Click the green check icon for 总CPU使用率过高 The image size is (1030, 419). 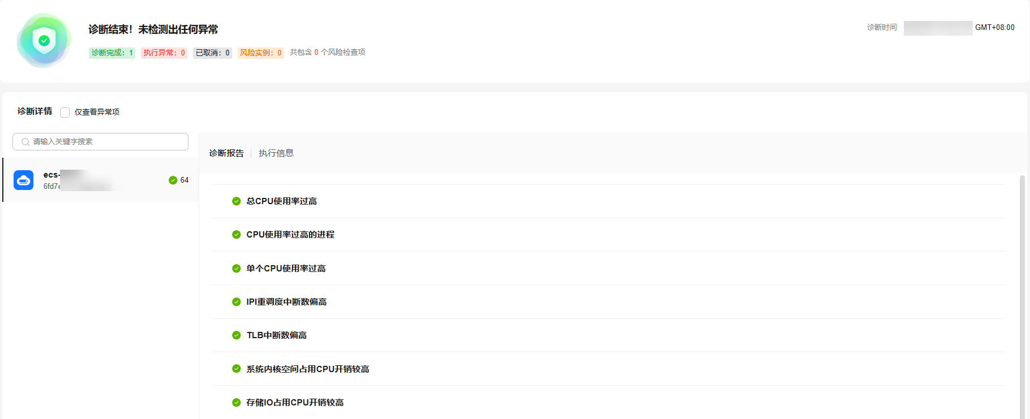[237, 201]
